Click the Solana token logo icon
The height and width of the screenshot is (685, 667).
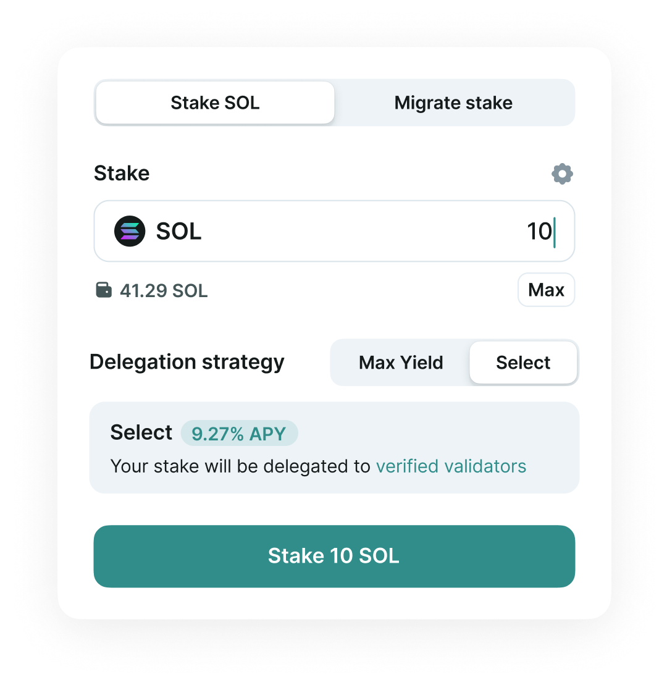(130, 232)
